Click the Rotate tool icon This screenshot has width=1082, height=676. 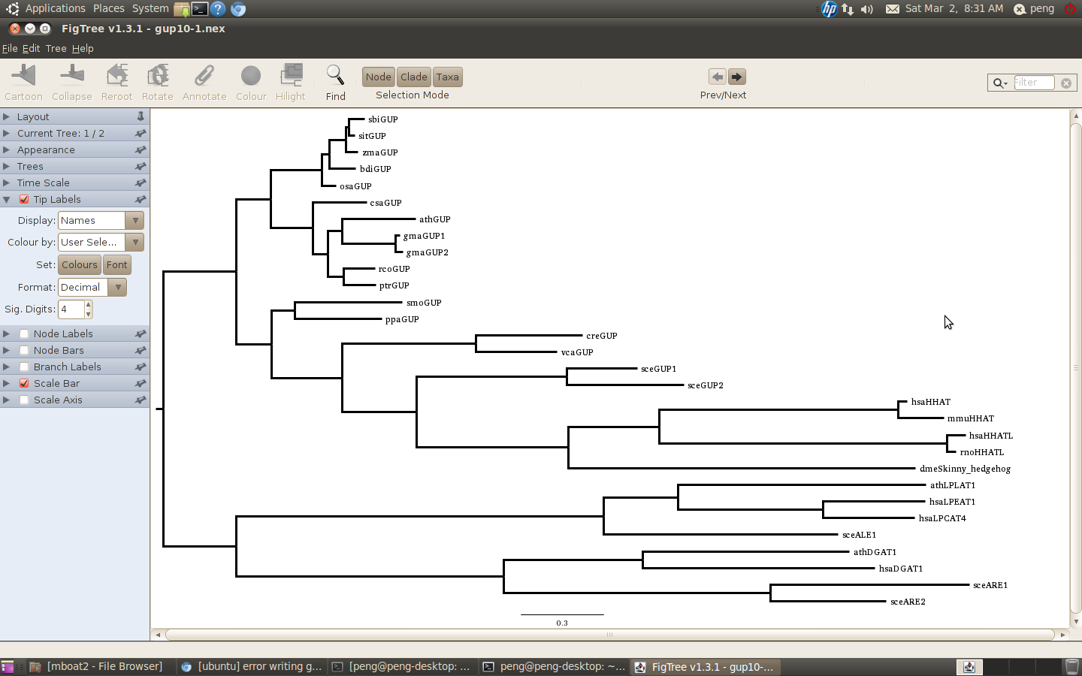[157, 77]
